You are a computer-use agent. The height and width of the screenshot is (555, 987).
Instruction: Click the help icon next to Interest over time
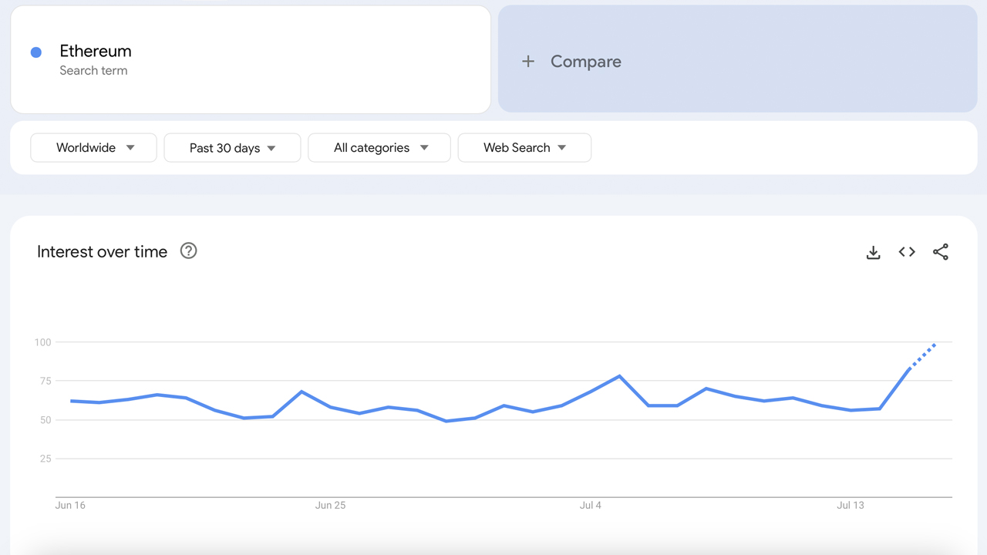pyautogui.click(x=188, y=251)
